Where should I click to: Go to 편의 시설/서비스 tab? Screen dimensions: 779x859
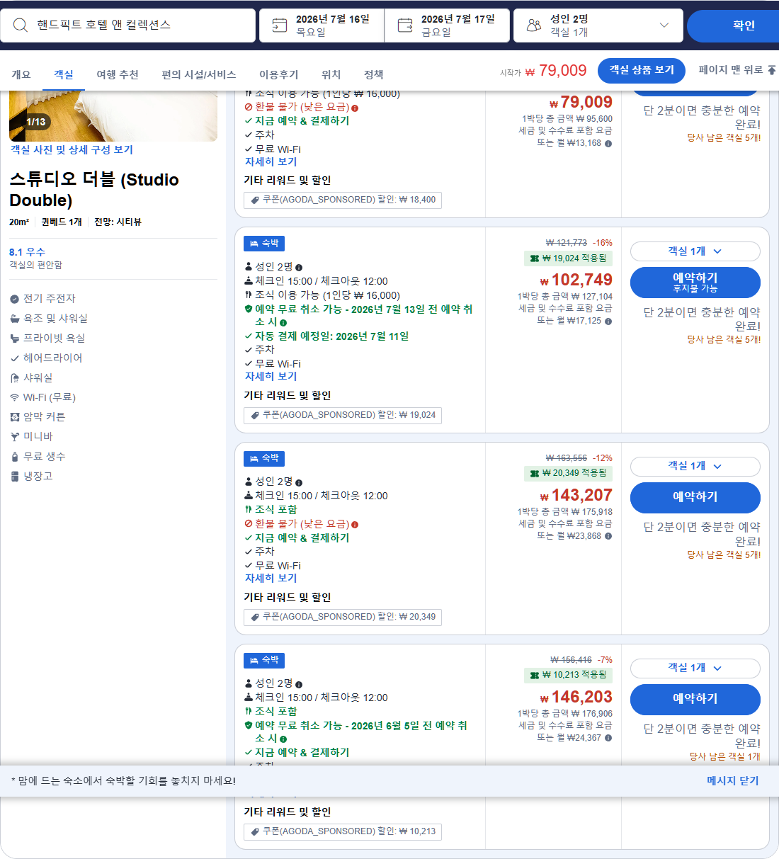199,74
